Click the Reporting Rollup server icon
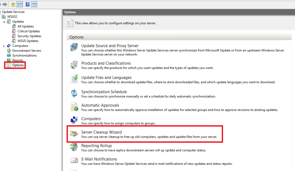This screenshot has width=295, height=171. [74, 147]
